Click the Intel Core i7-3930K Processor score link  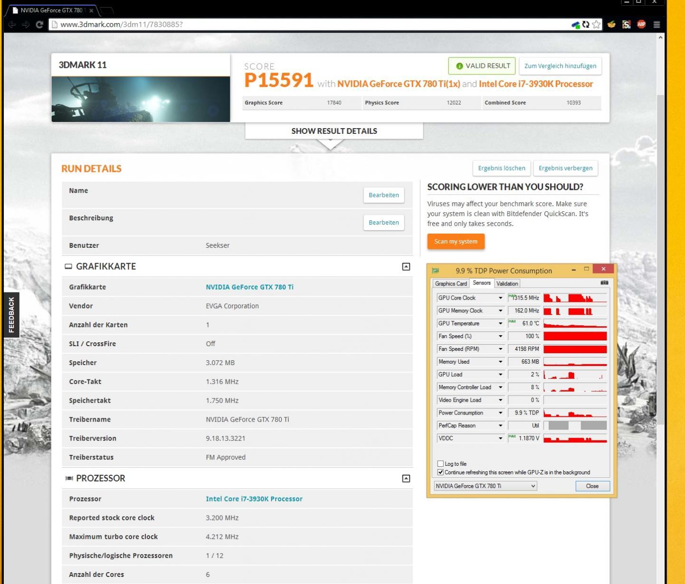pos(536,84)
